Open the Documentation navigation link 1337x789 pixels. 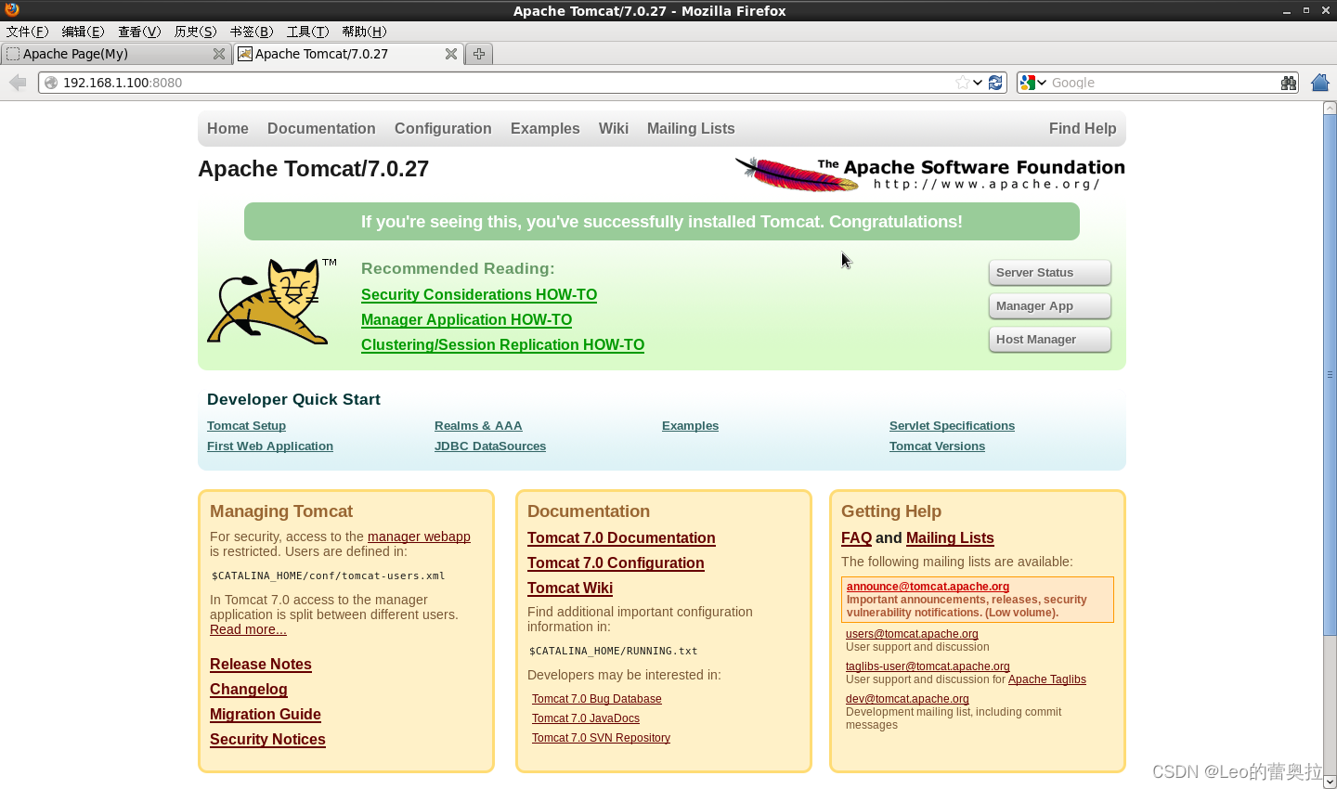pos(321,128)
